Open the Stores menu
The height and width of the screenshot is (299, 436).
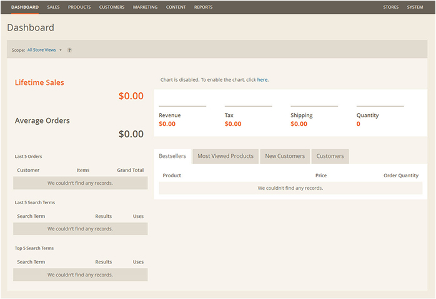point(391,7)
